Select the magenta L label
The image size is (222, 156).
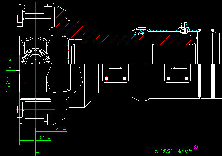coord(177,146)
